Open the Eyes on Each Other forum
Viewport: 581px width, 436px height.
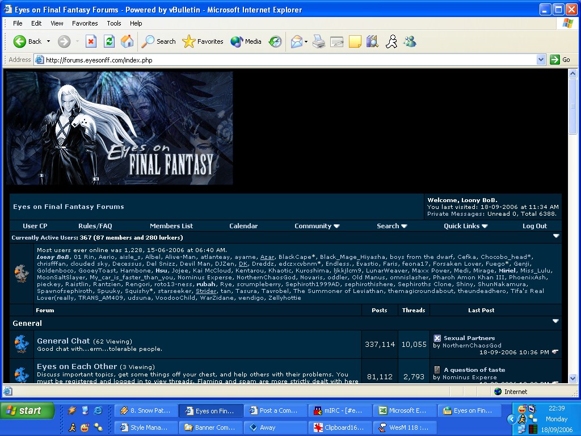point(77,366)
